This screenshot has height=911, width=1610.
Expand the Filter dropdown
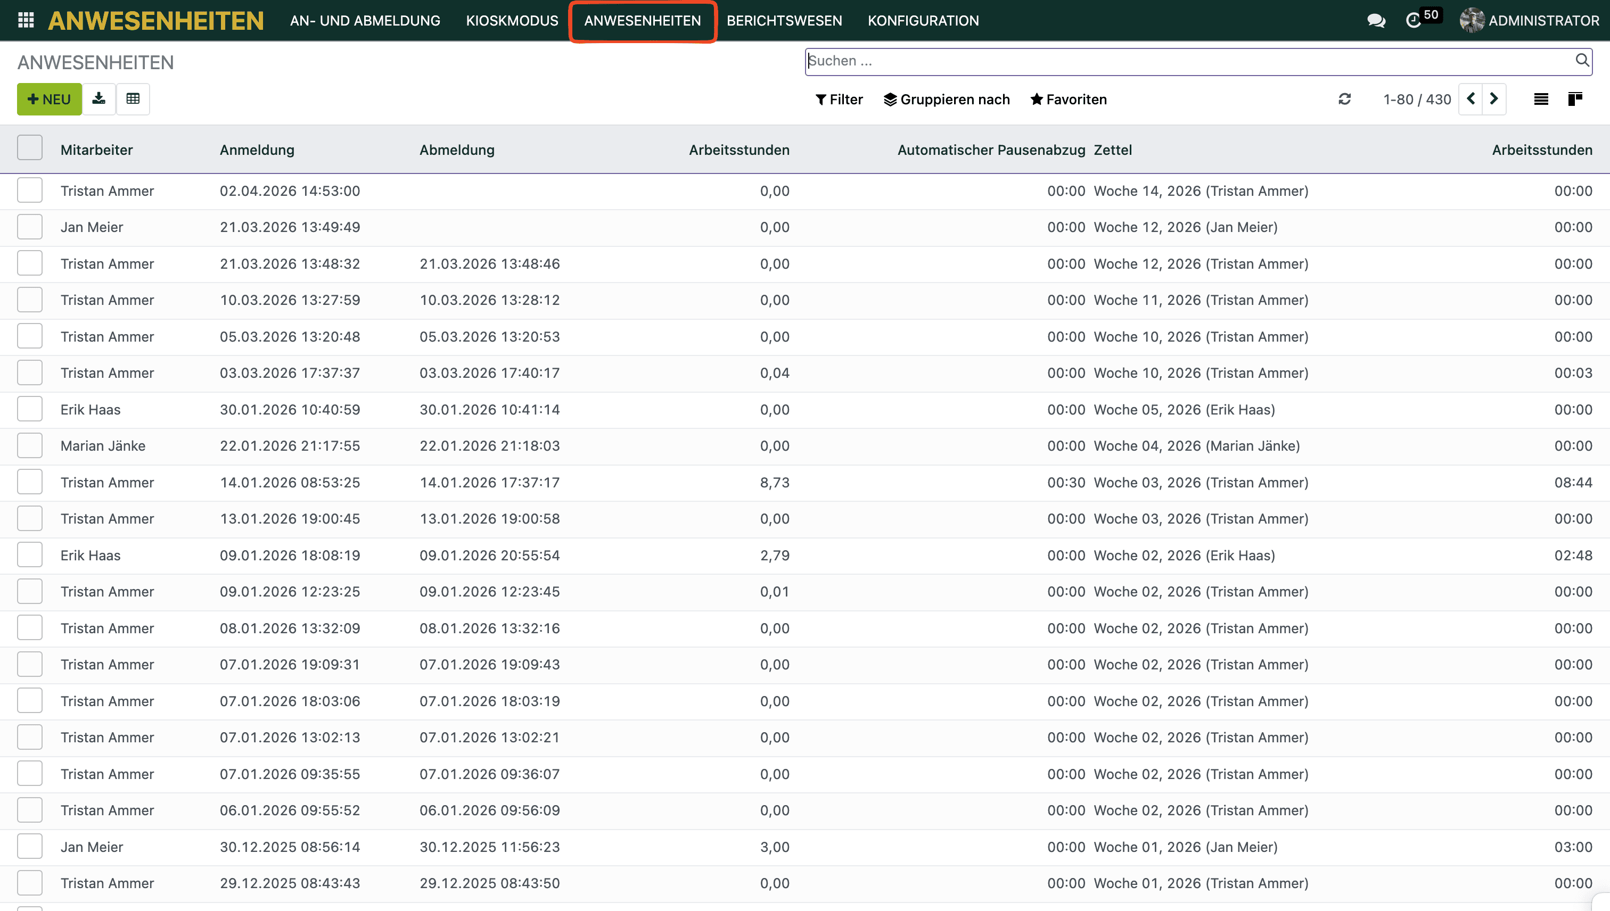point(839,100)
